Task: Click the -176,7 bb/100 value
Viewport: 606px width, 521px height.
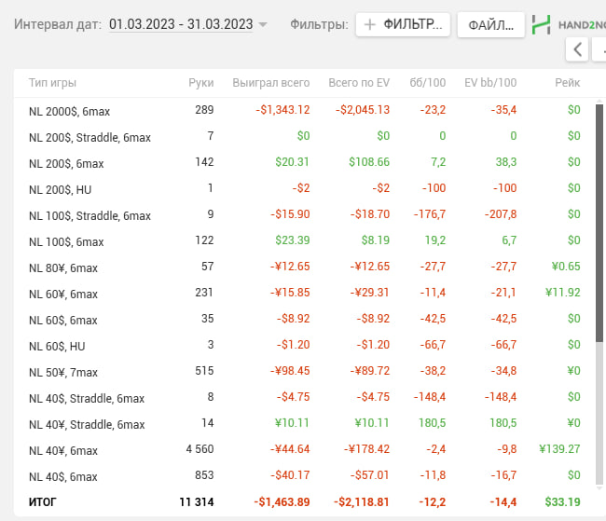Action: point(430,214)
